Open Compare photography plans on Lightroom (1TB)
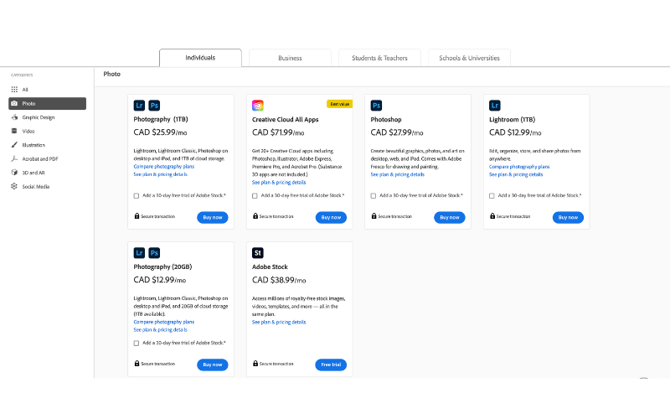Image resolution: width=670 pixels, height=419 pixels. 519,167
